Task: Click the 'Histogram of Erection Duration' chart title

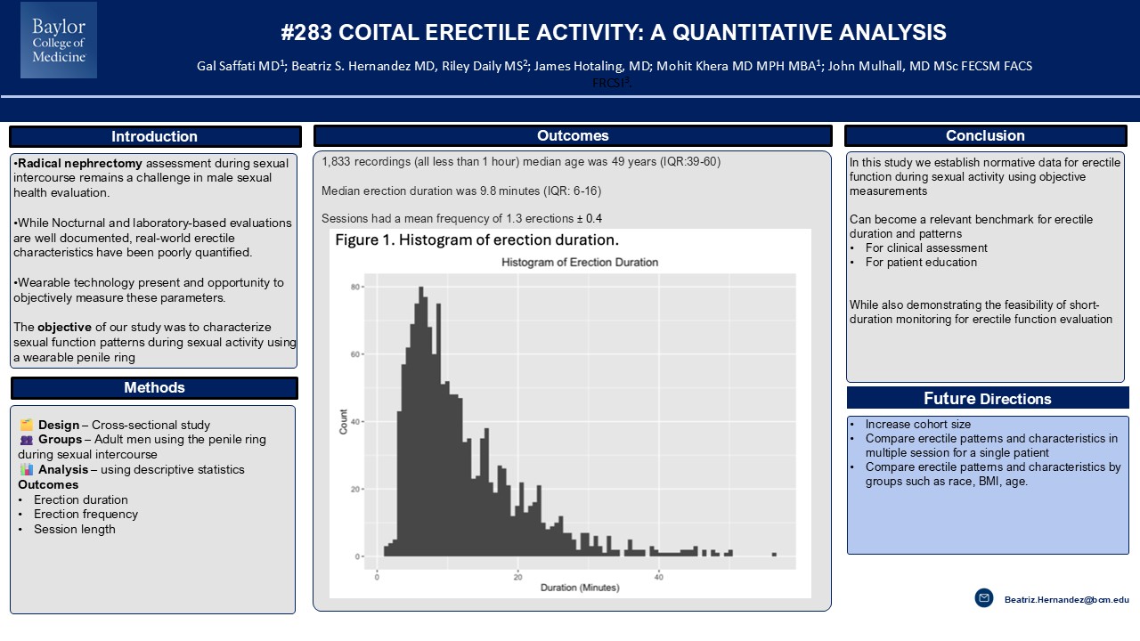Action: pyautogui.click(x=579, y=263)
